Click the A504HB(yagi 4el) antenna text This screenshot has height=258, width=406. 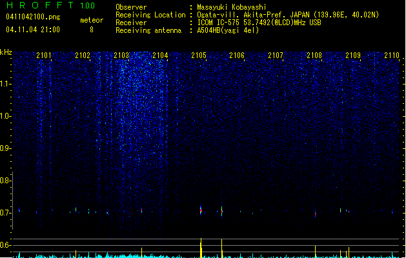(228, 30)
